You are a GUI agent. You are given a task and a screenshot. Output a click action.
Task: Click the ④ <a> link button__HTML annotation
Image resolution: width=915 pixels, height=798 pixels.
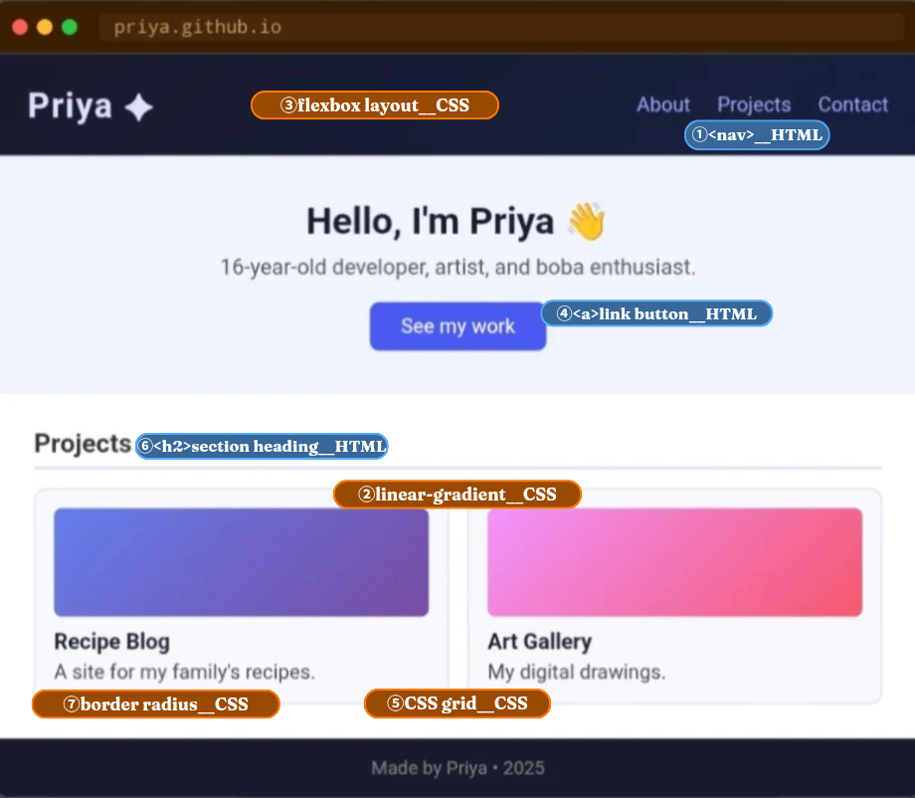pos(656,312)
